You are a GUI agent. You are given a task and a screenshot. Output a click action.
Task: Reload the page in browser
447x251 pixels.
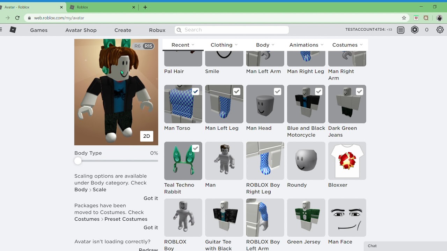pos(17,18)
